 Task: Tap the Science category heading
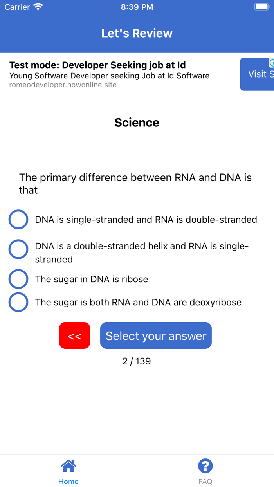point(137,123)
